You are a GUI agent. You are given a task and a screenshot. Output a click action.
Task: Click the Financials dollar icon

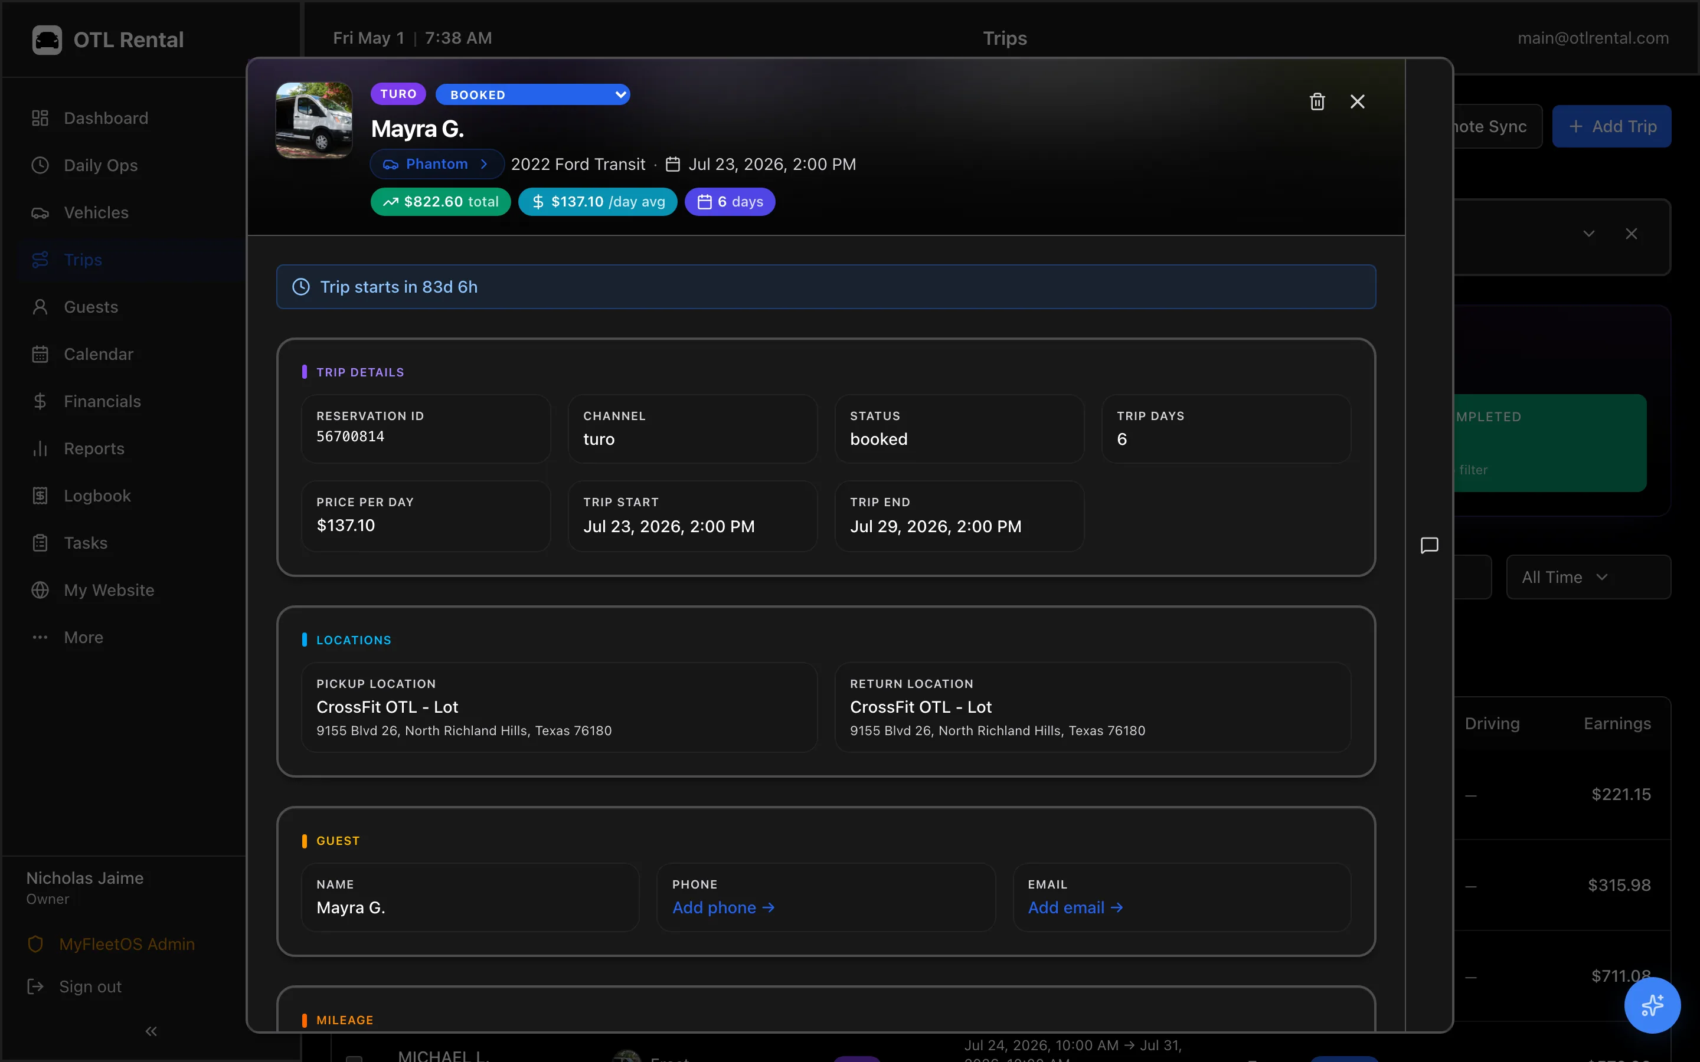(x=40, y=401)
